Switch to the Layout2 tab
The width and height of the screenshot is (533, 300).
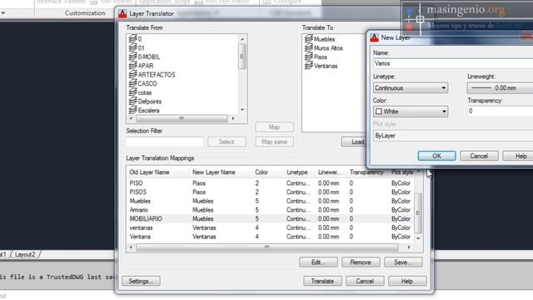coord(25,254)
